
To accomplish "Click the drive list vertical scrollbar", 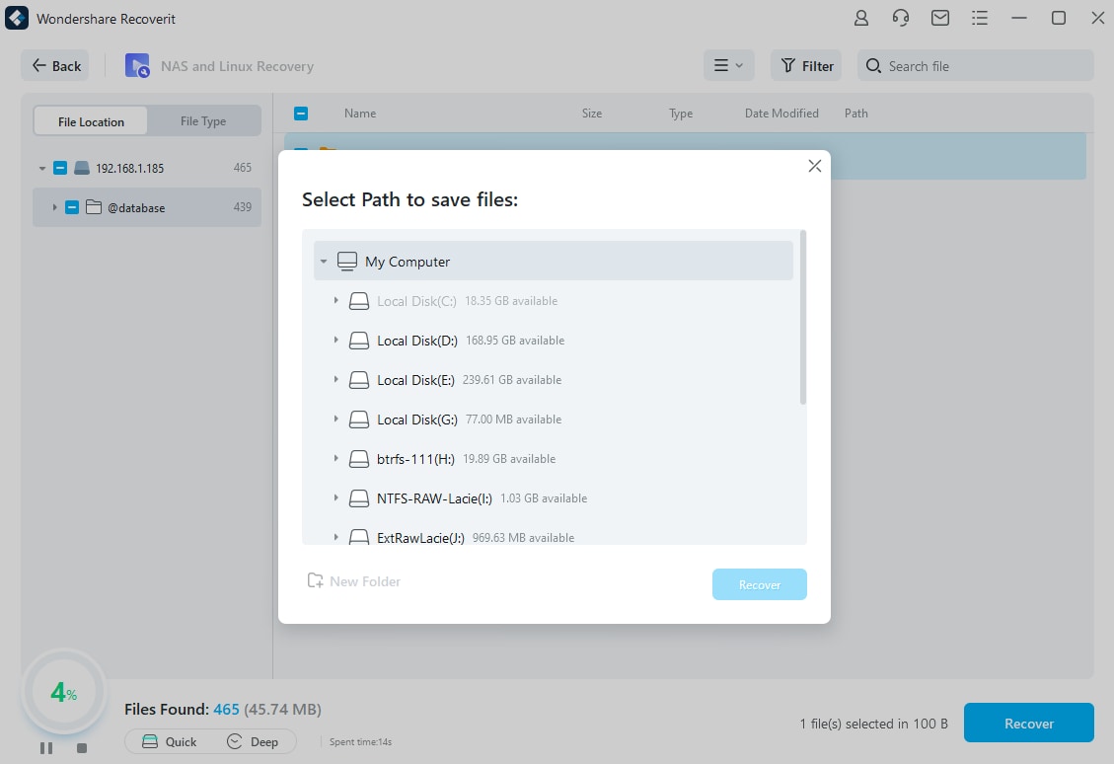I will [x=803, y=317].
